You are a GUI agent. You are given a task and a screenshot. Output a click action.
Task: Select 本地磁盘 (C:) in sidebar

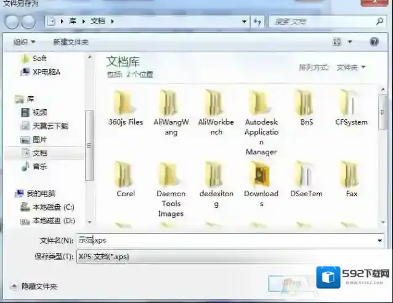click(x=53, y=207)
